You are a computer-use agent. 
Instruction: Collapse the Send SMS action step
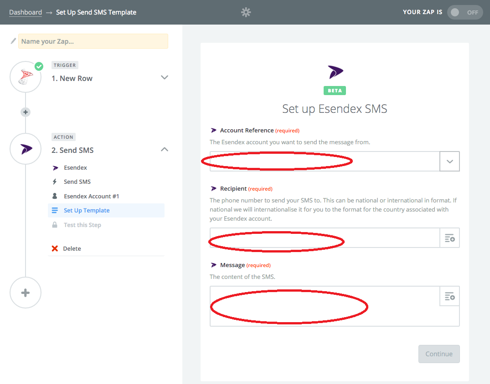(x=165, y=150)
